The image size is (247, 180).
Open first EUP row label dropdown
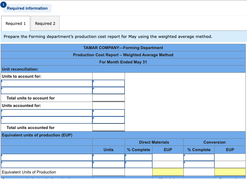(x=47, y=157)
